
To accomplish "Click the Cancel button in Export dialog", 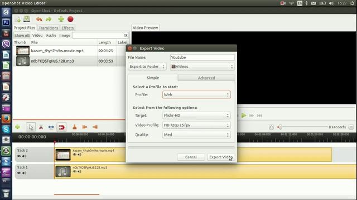I will coord(191,157).
